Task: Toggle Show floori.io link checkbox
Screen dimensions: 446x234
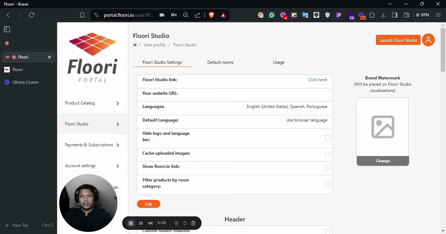Action: (328, 167)
